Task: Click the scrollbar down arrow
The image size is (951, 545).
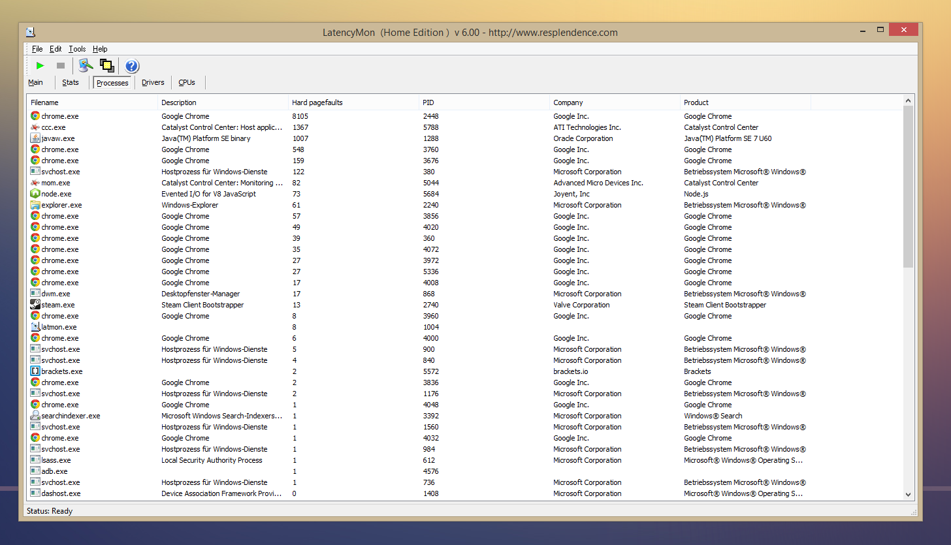Action: (x=908, y=495)
